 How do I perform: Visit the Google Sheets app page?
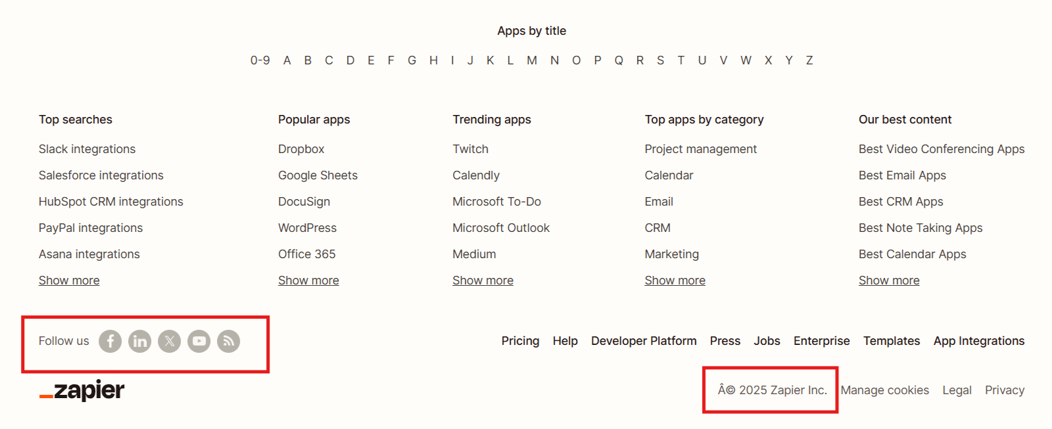click(x=318, y=175)
